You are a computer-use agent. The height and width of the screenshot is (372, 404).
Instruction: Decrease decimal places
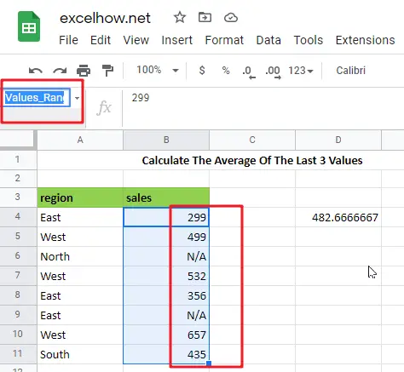pyautogui.click(x=249, y=72)
